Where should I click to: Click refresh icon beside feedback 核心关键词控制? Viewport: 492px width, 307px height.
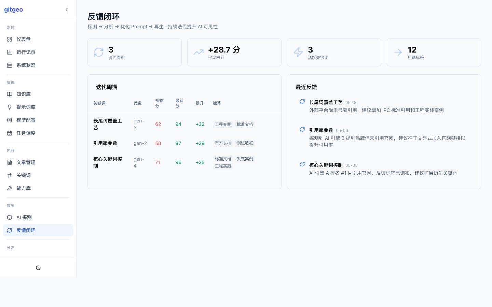pyautogui.click(x=302, y=164)
